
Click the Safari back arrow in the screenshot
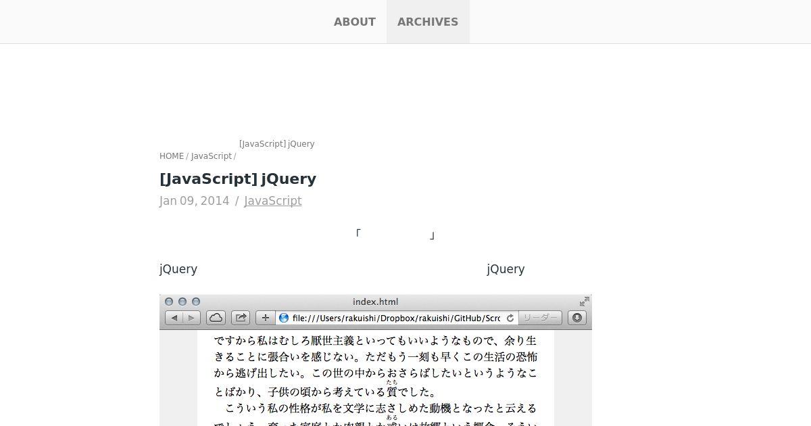pos(174,318)
